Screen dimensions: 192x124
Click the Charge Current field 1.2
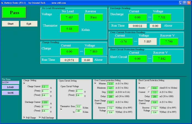(x=45, y=87)
